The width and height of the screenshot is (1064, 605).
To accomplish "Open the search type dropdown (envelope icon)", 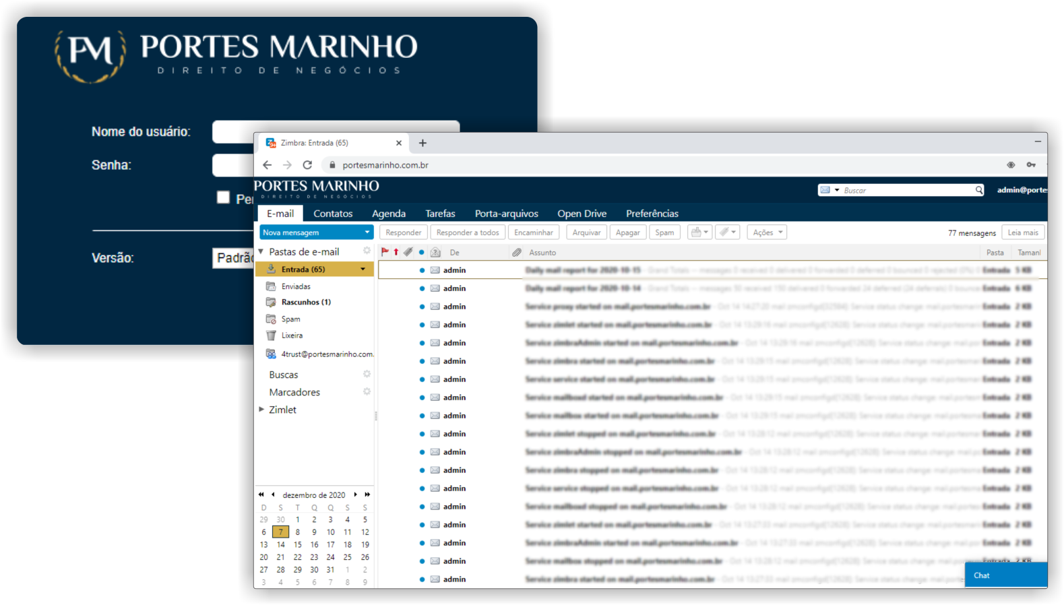I will click(x=830, y=190).
